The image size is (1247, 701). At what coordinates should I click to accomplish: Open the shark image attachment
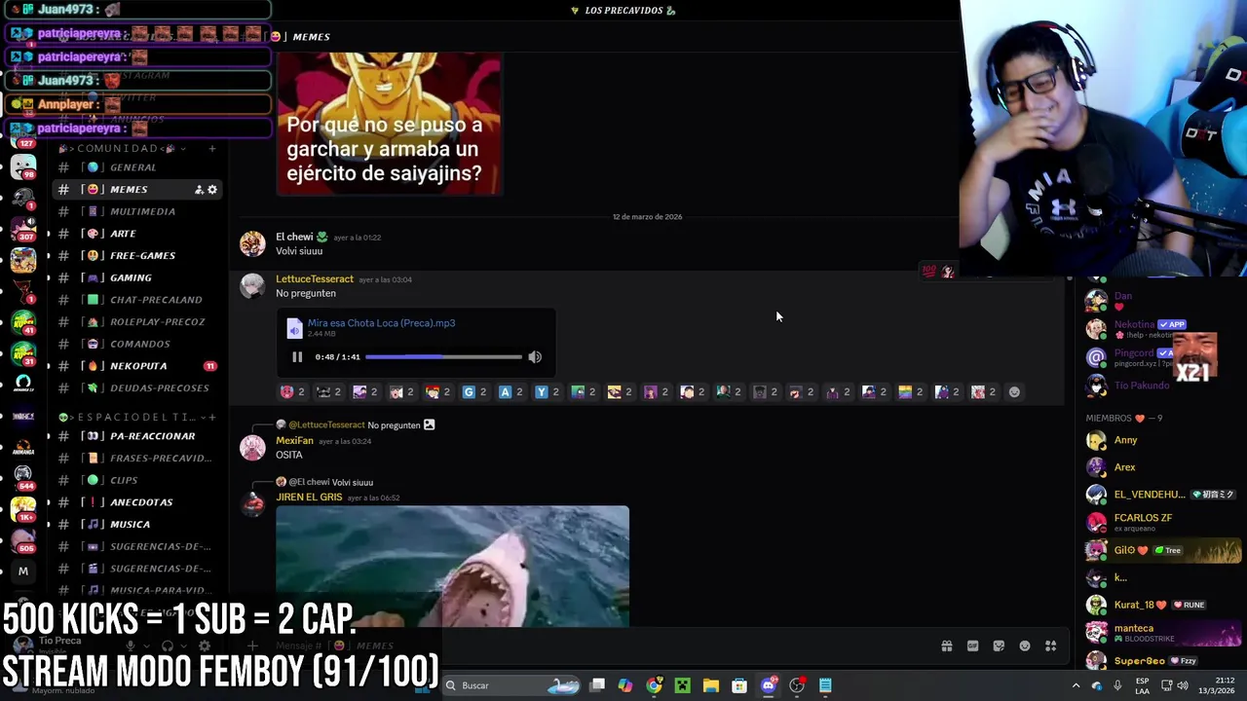452,566
